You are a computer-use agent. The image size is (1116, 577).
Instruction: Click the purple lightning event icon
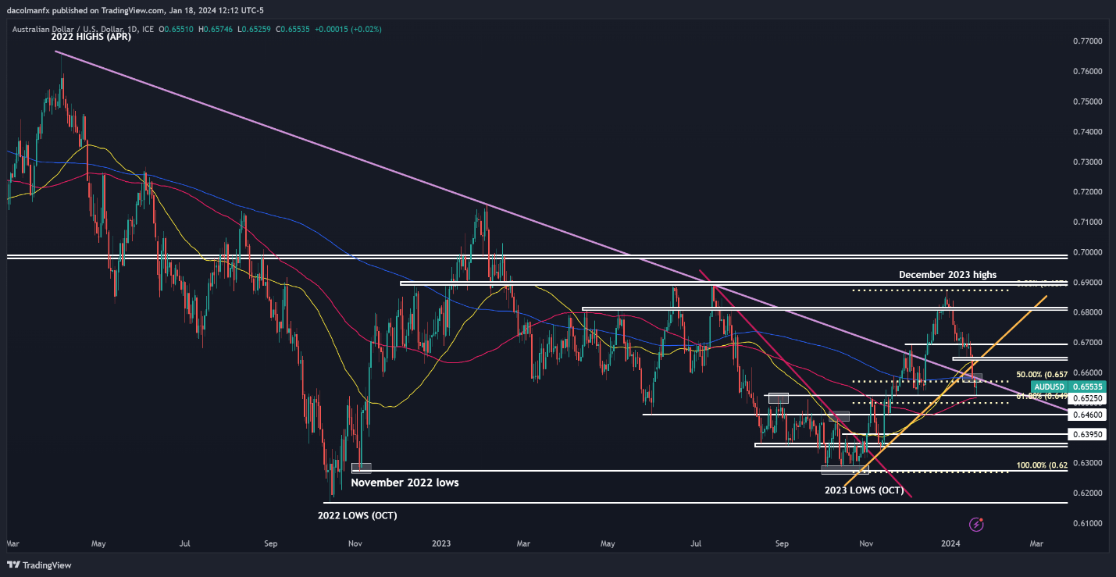(975, 524)
